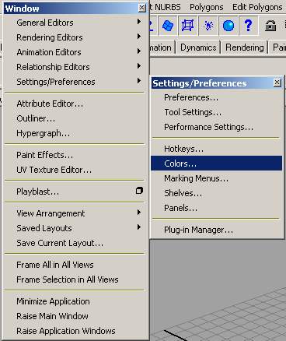Screen dimensions: 286x341
Task: Click the blue deformer lattice mask icon
Action: click(x=188, y=26)
